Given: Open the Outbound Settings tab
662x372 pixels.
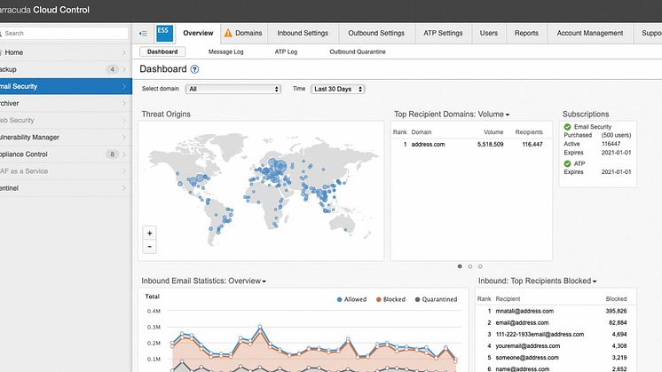Looking at the screenshot, I should point(376,34).
